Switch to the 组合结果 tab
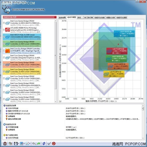 62,18
